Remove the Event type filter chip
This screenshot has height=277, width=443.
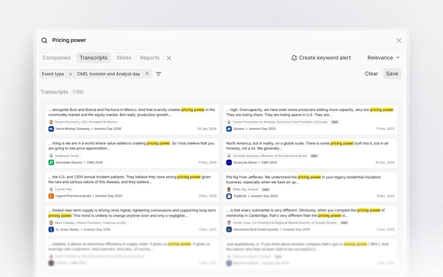147,73
